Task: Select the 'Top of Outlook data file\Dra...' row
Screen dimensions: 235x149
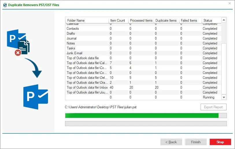Action: [143, 83]
